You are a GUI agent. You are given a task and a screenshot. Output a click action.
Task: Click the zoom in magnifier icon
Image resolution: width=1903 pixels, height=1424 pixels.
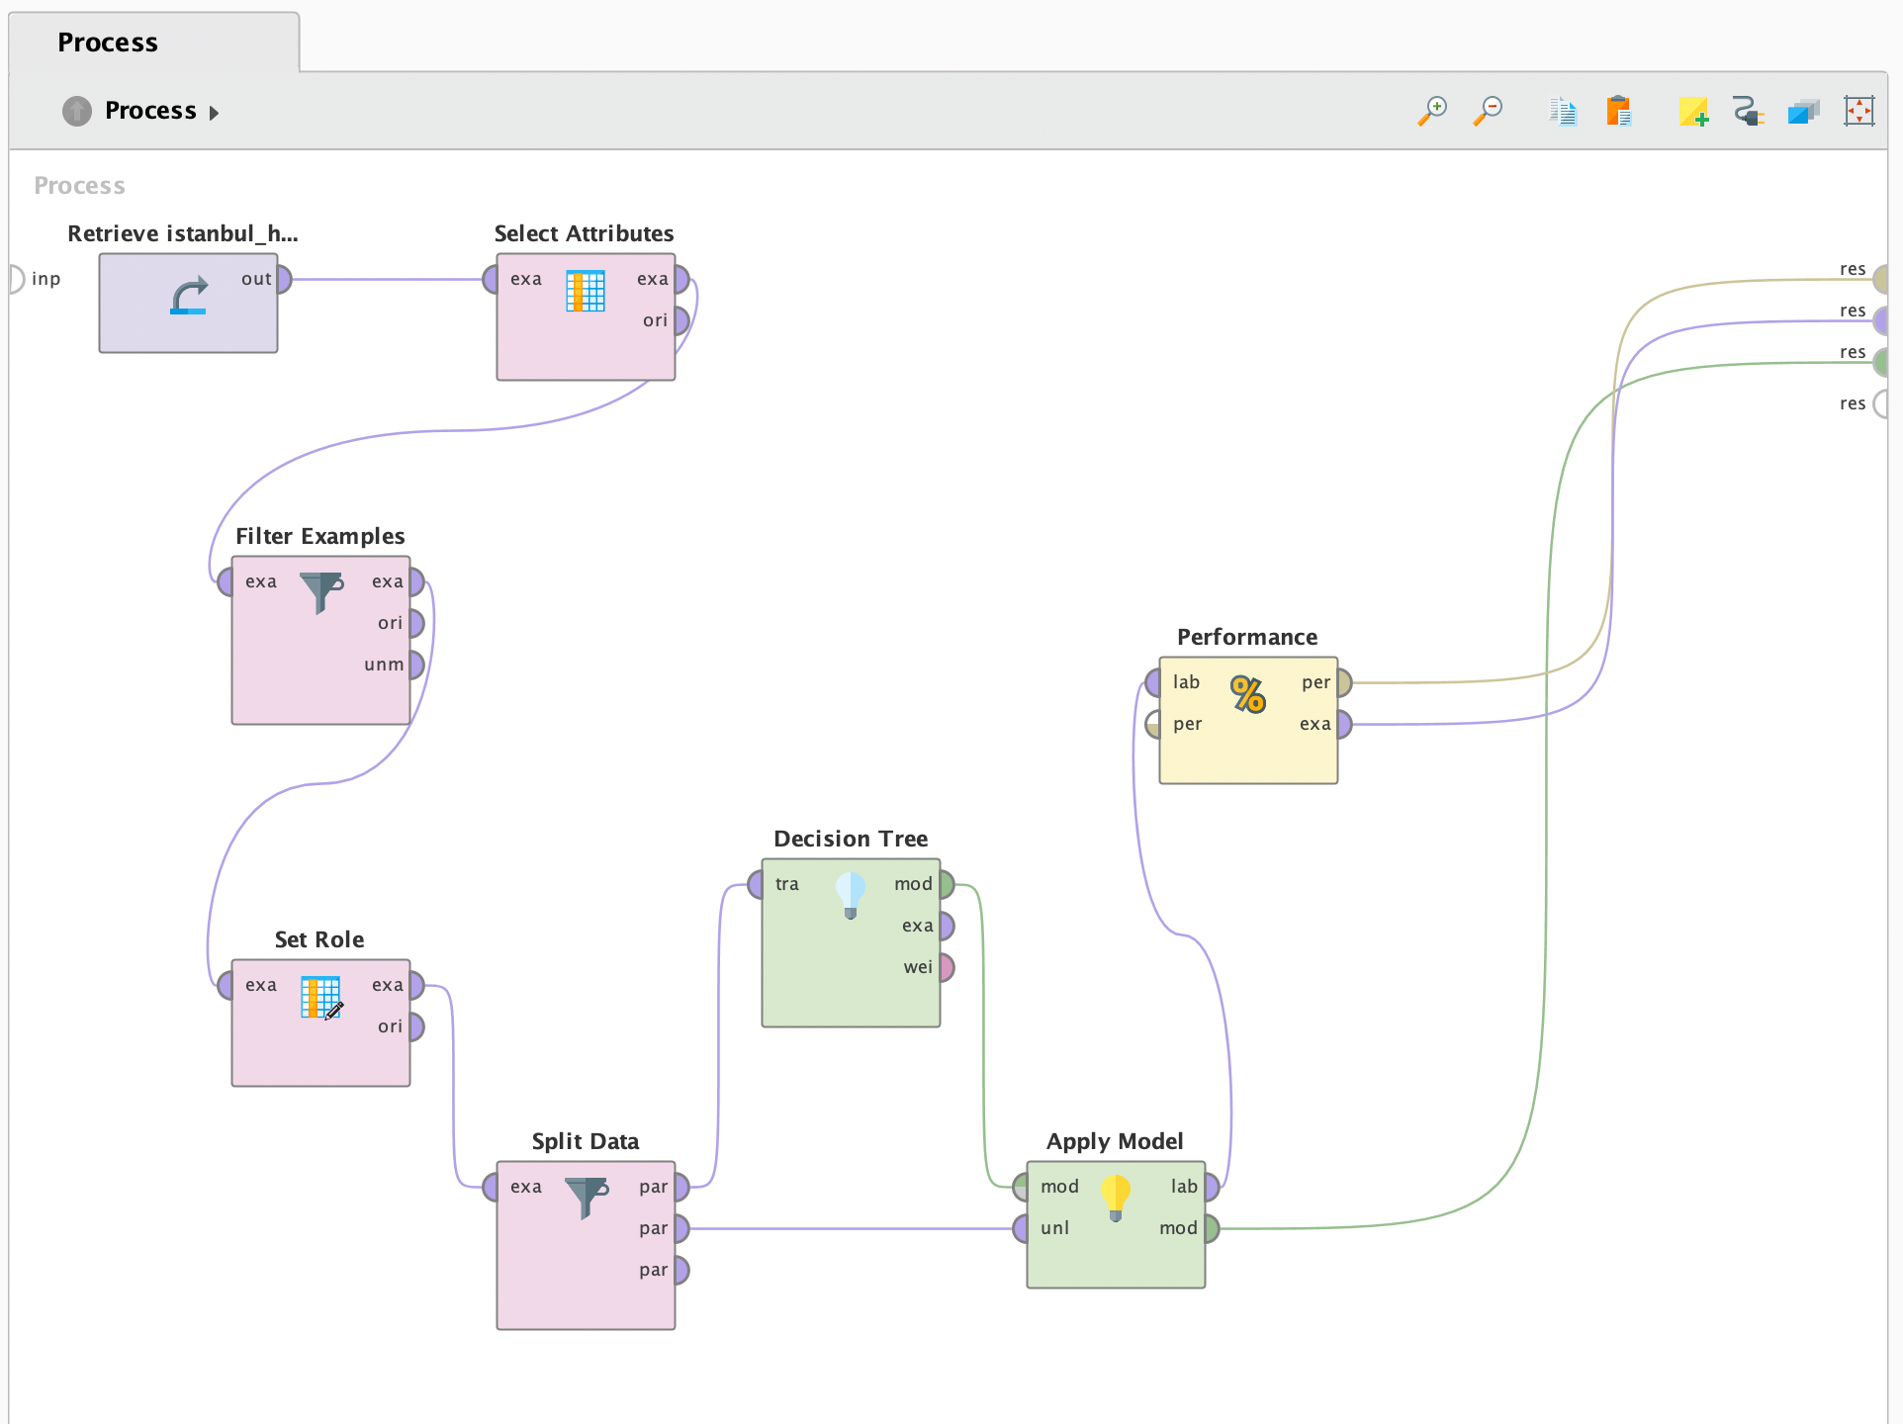1432,111
